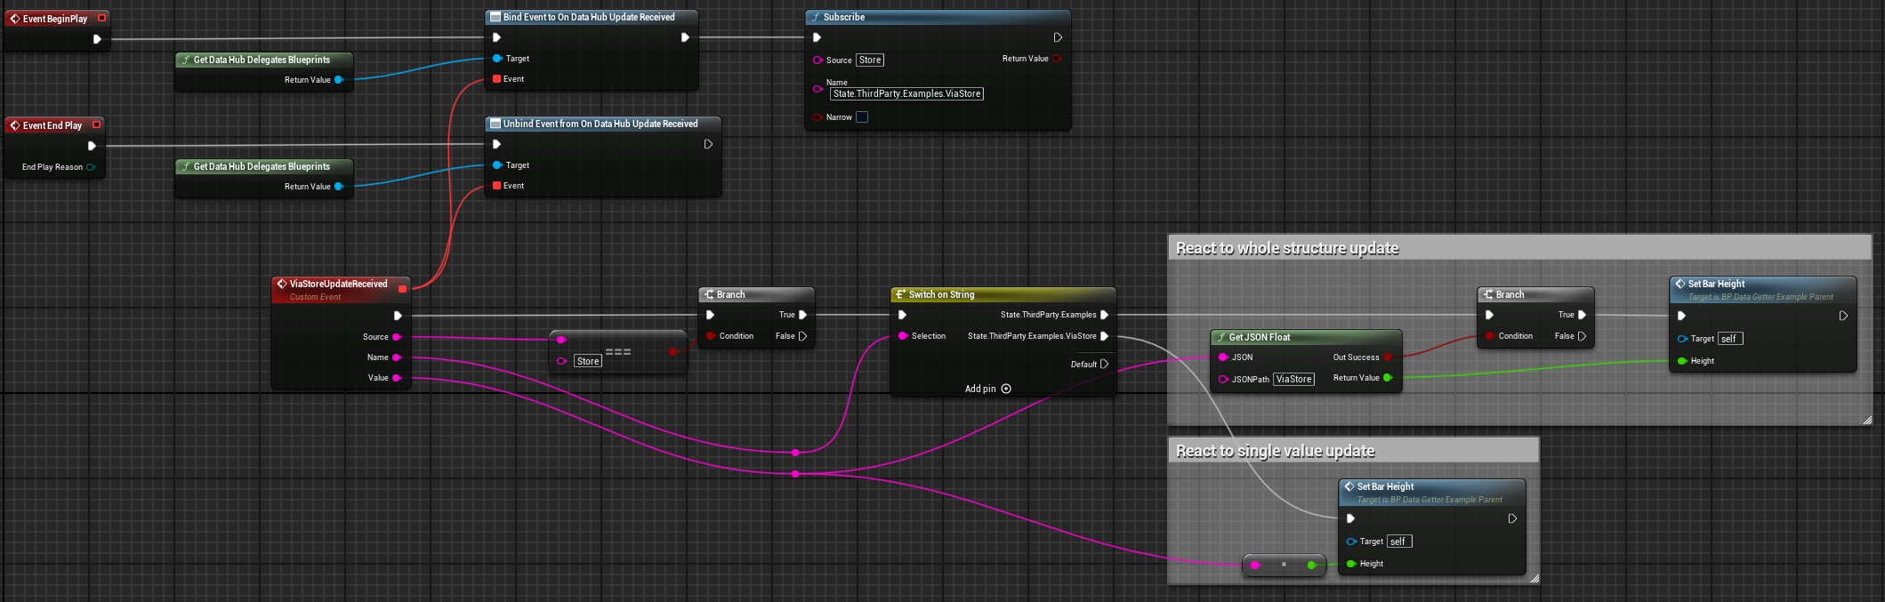This screenshot has height=602, width=1885.
Task: Add pin on Switch on String node
Action: click(1005, 389)
